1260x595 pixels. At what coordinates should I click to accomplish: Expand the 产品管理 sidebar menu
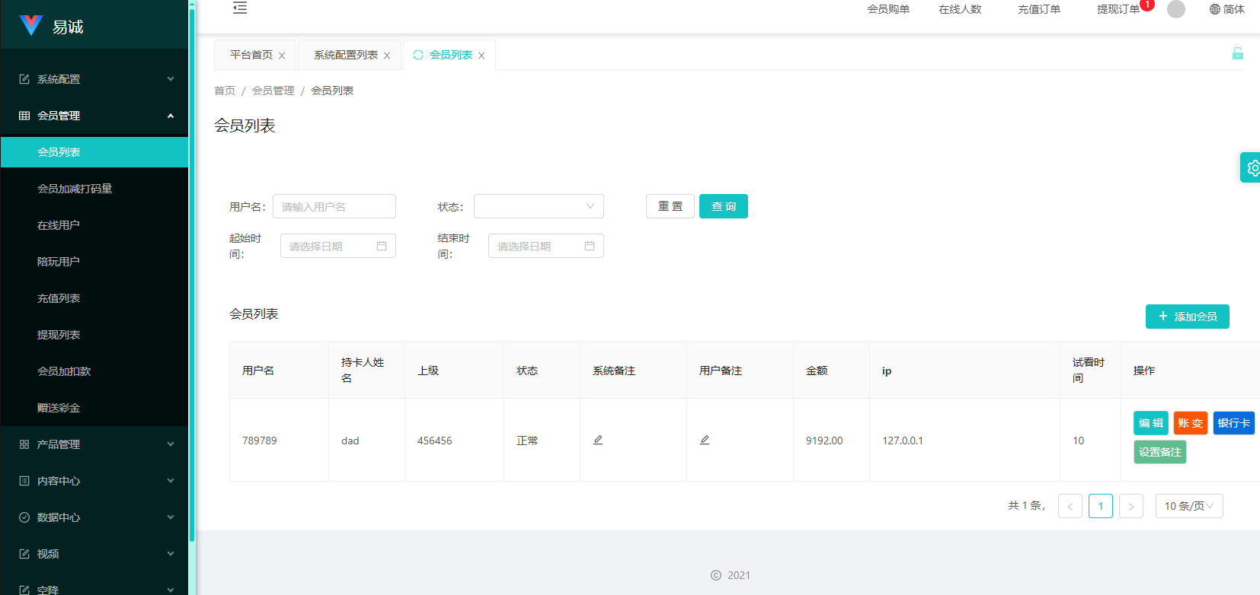point(94,444)
